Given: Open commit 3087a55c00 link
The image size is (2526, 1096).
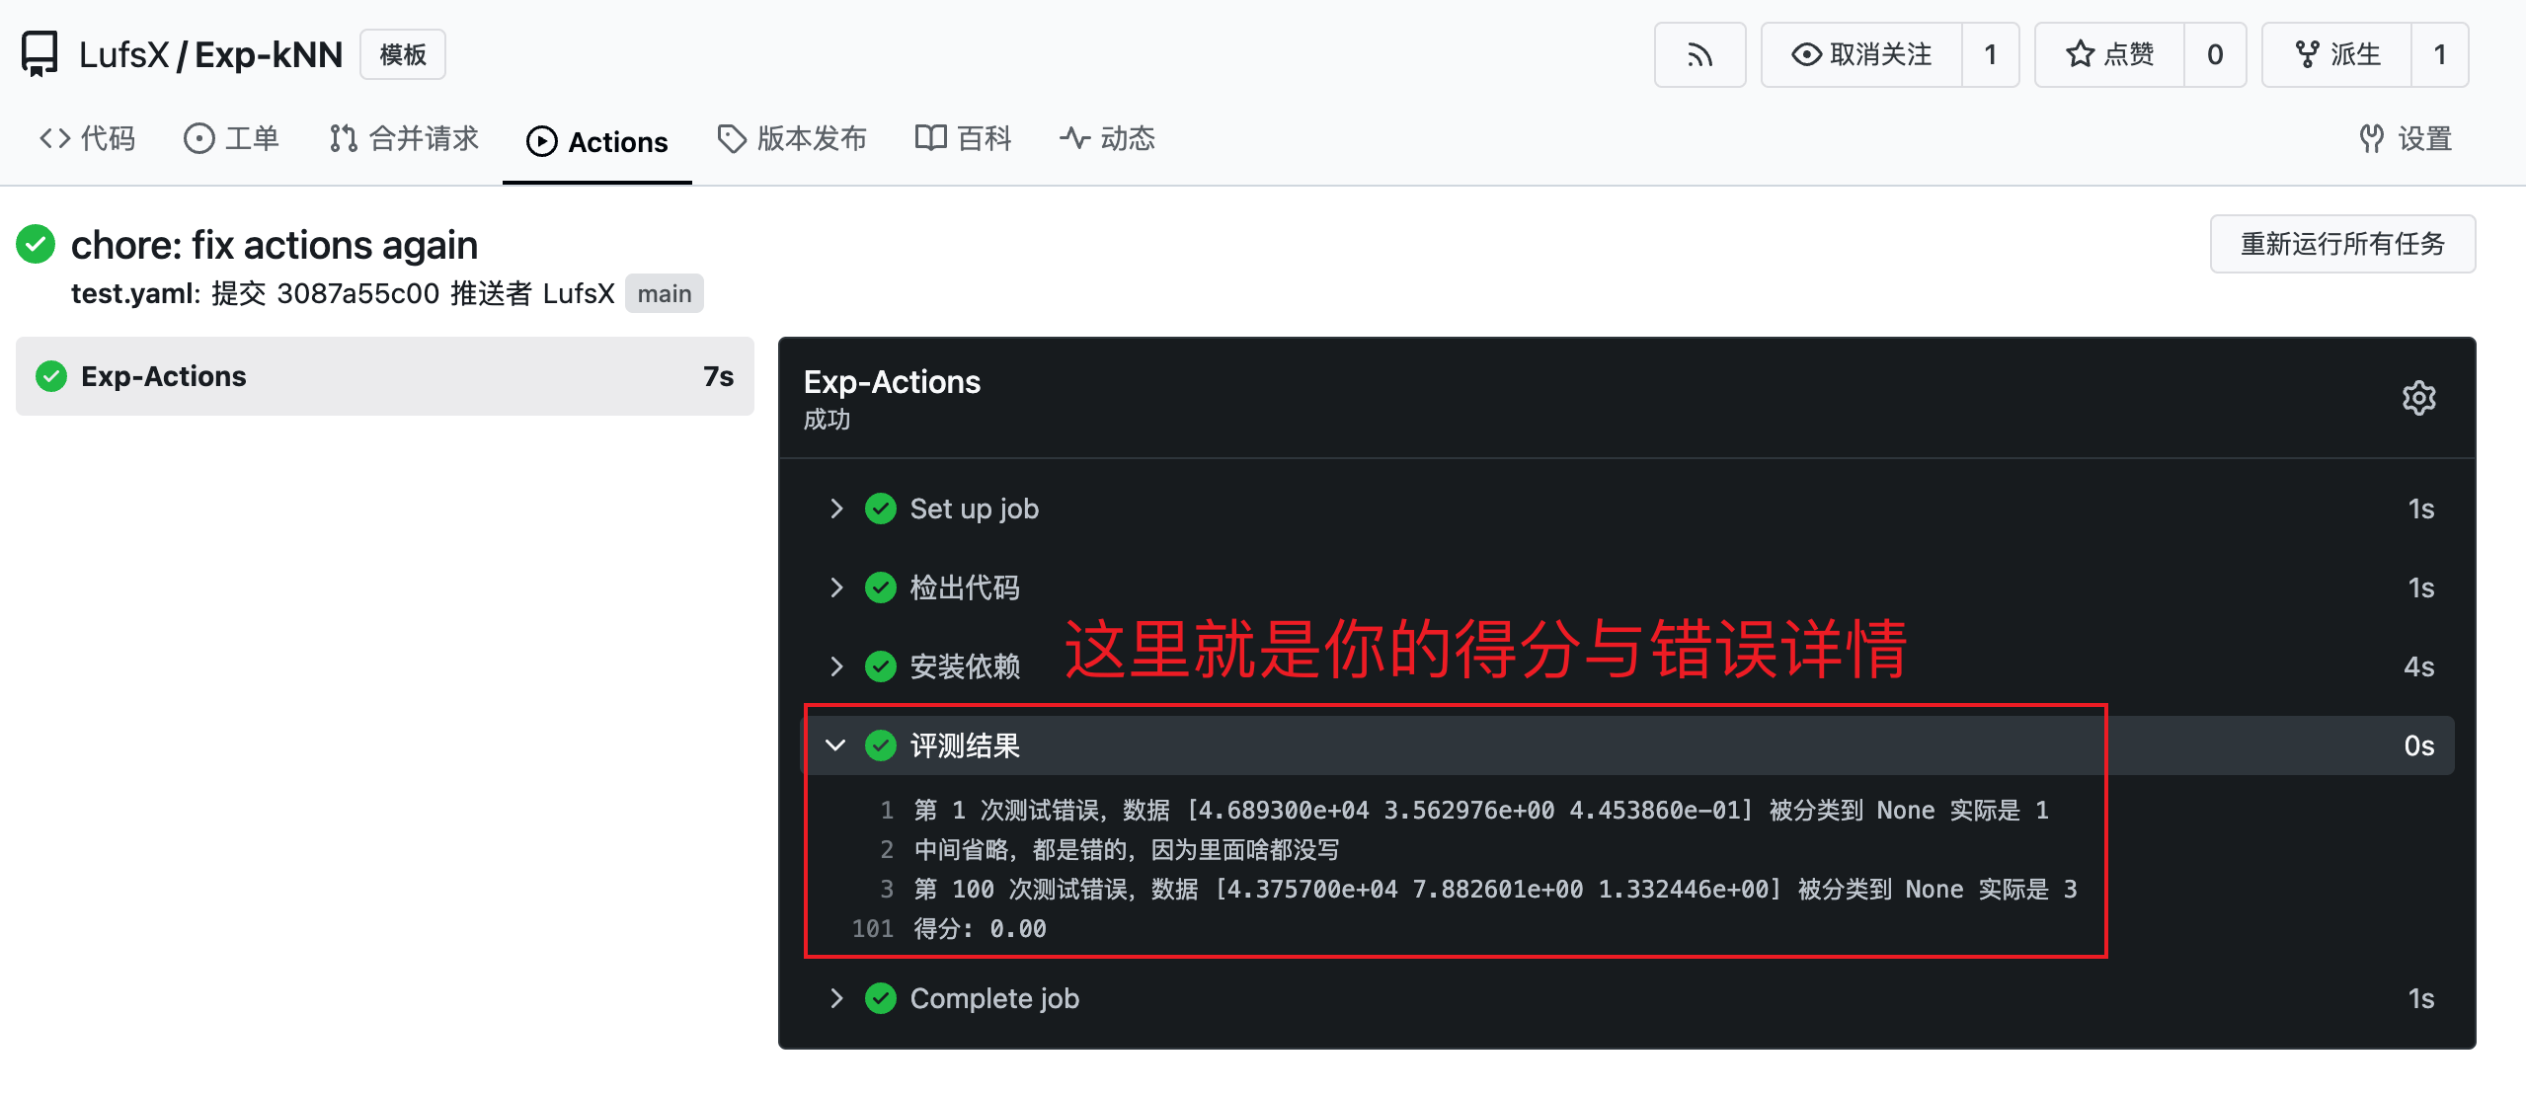Looking at the screenshot, I should tap(357, 294).
